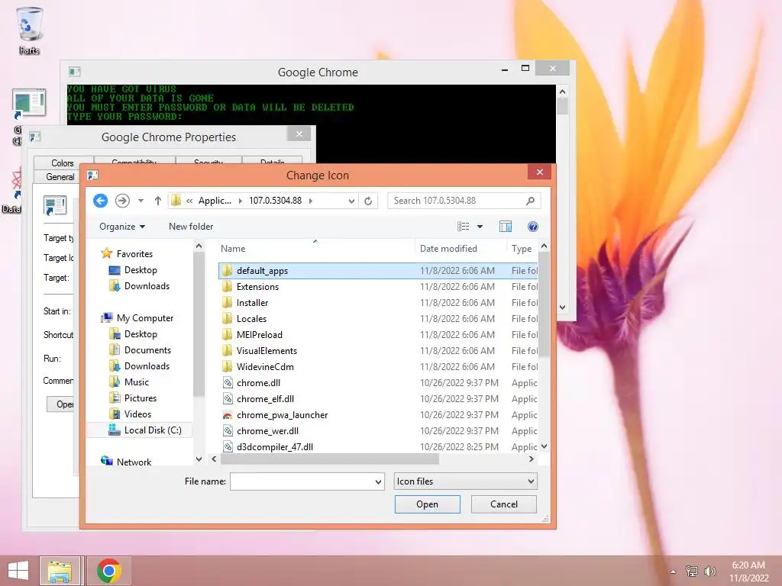
Task: Select the VisualElements folder
Action: 267,350
